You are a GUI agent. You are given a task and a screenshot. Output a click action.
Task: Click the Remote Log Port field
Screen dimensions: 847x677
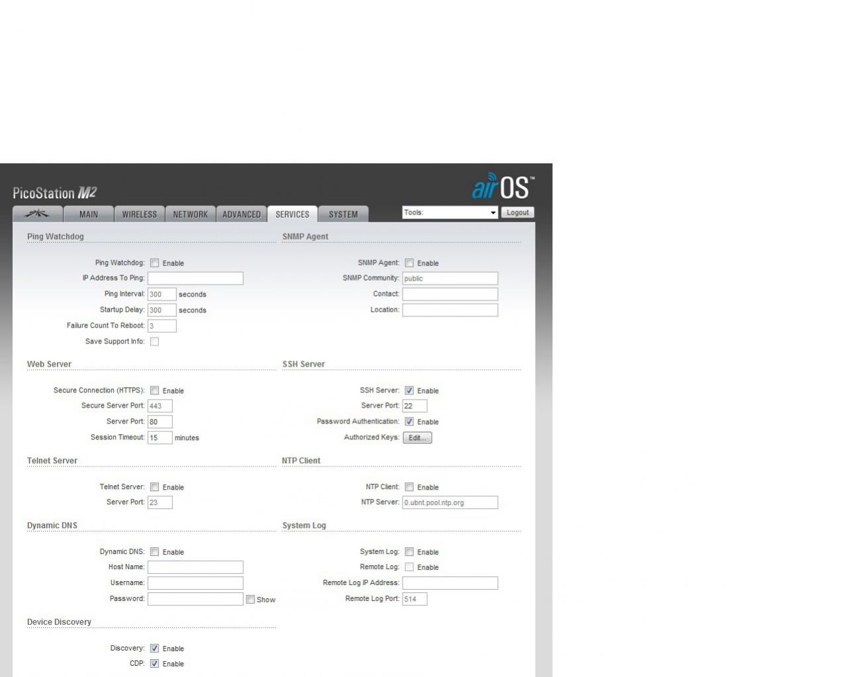pyautogui.click(x=415, y=600)
